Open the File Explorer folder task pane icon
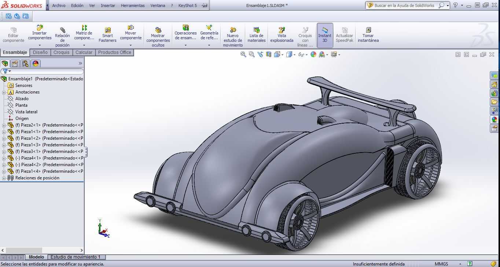500x267 pixels. (x=494, y=102)
